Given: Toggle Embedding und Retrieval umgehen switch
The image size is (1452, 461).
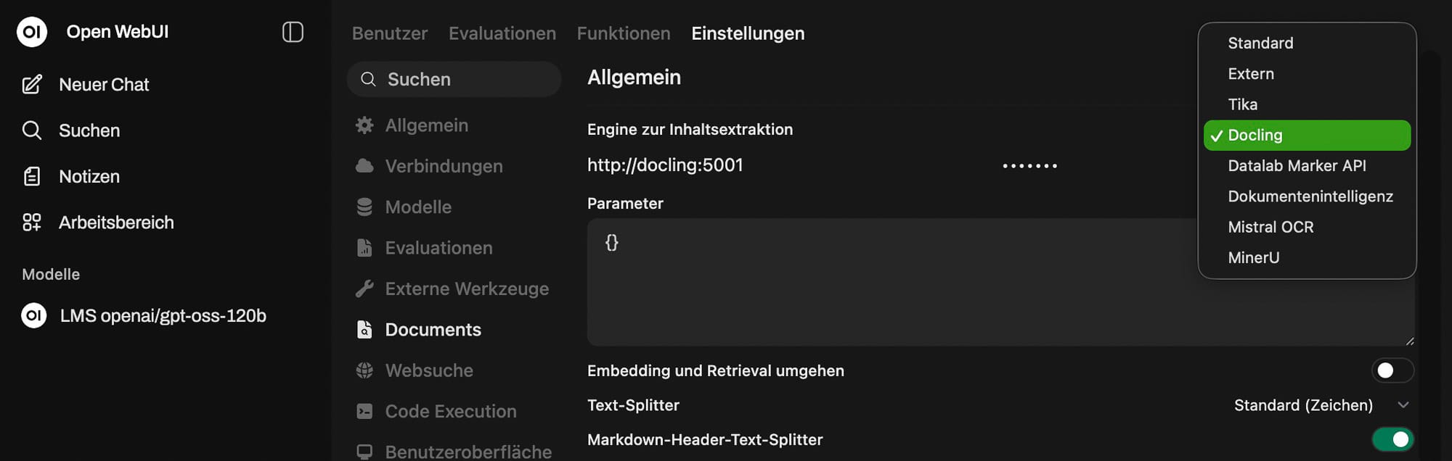Looking at the screenshot, I should click(x=1392, y=370).
